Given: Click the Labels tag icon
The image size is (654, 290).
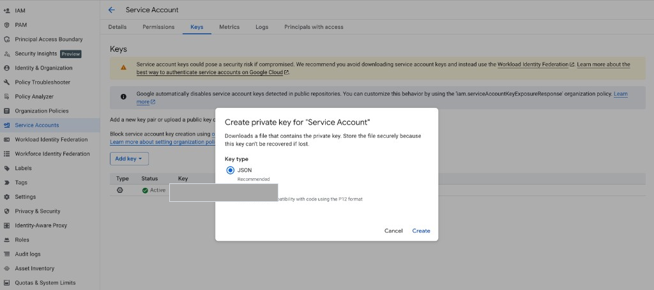Looking at the screenshot, I should [6, 168].
